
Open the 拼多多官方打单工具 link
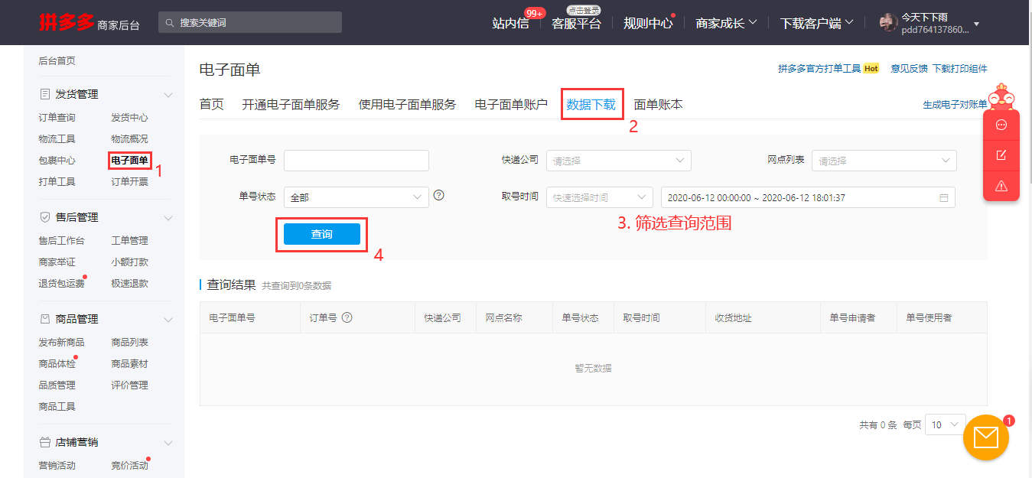pyautogui.click(x=819, y=69)
